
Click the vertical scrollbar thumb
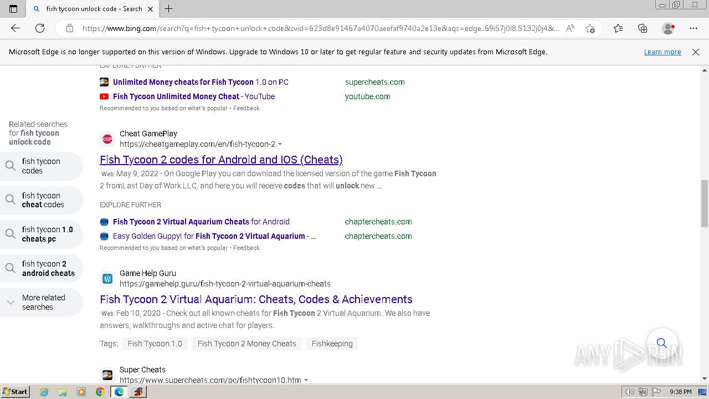705,203
